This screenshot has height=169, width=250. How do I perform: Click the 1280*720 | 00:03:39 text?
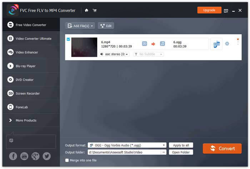[116, 46]
